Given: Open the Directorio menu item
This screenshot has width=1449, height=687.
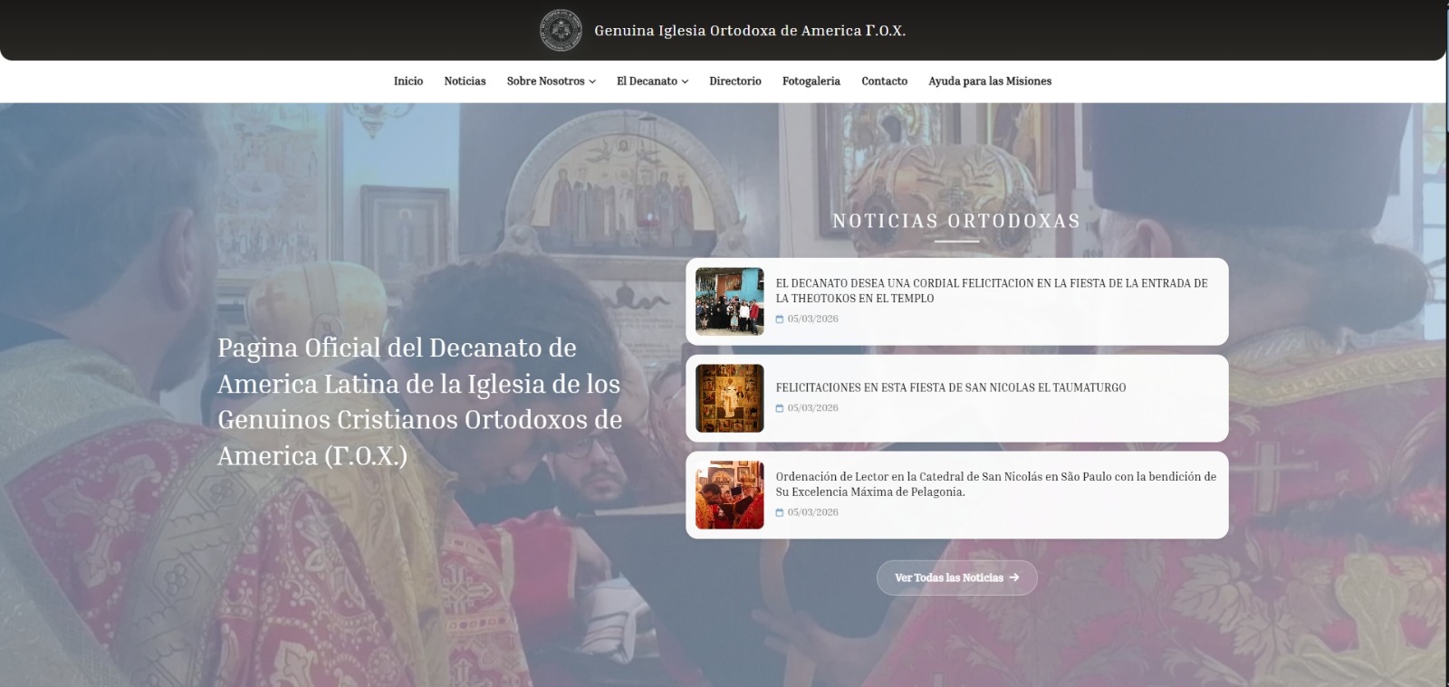Looking at the screenshot, I should point(734,81).
